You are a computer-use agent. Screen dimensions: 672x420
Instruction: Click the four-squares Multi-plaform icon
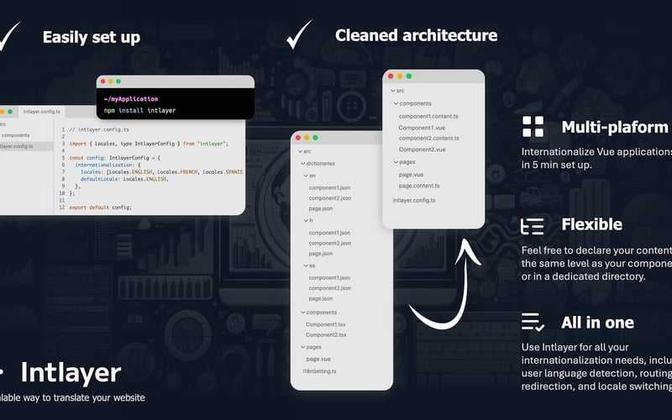pos(533,127)
